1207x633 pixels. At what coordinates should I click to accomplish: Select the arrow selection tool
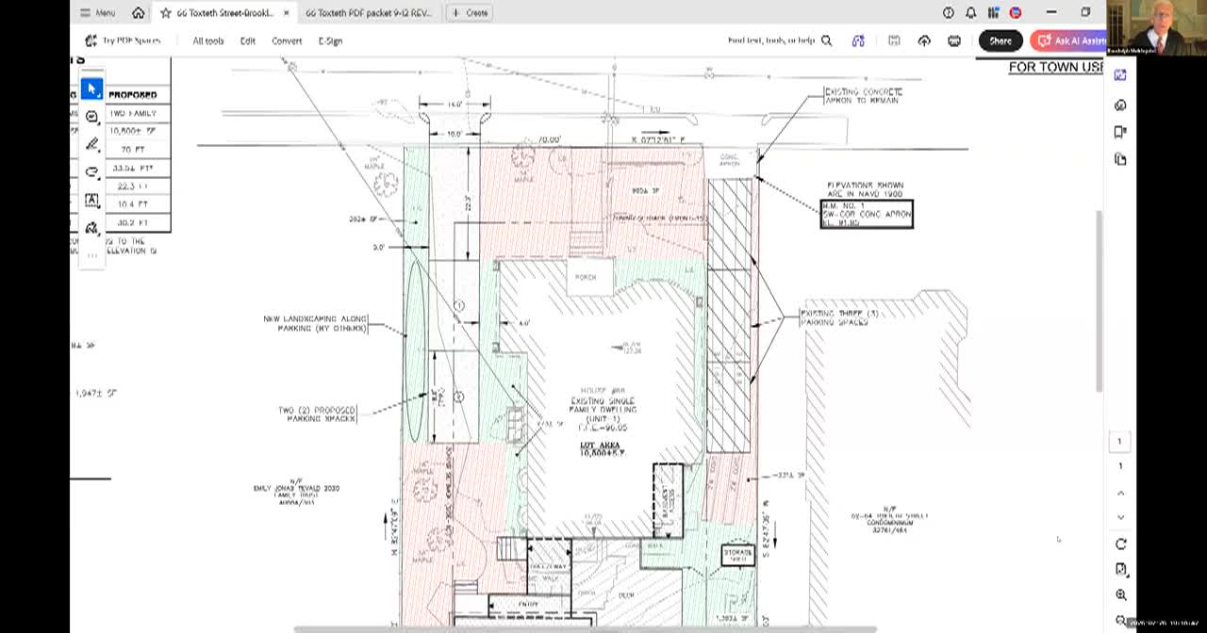pyautogui.click(x=91, y=88)
